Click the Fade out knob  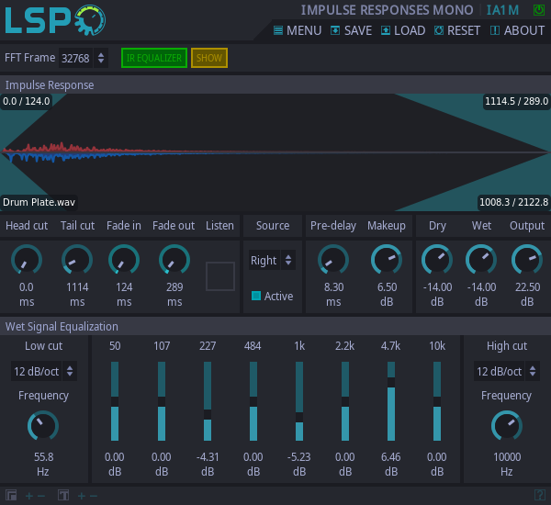pos(174,260)
